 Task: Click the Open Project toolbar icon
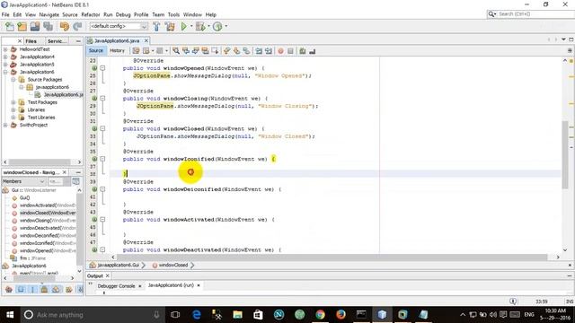[x=35, y=26]
